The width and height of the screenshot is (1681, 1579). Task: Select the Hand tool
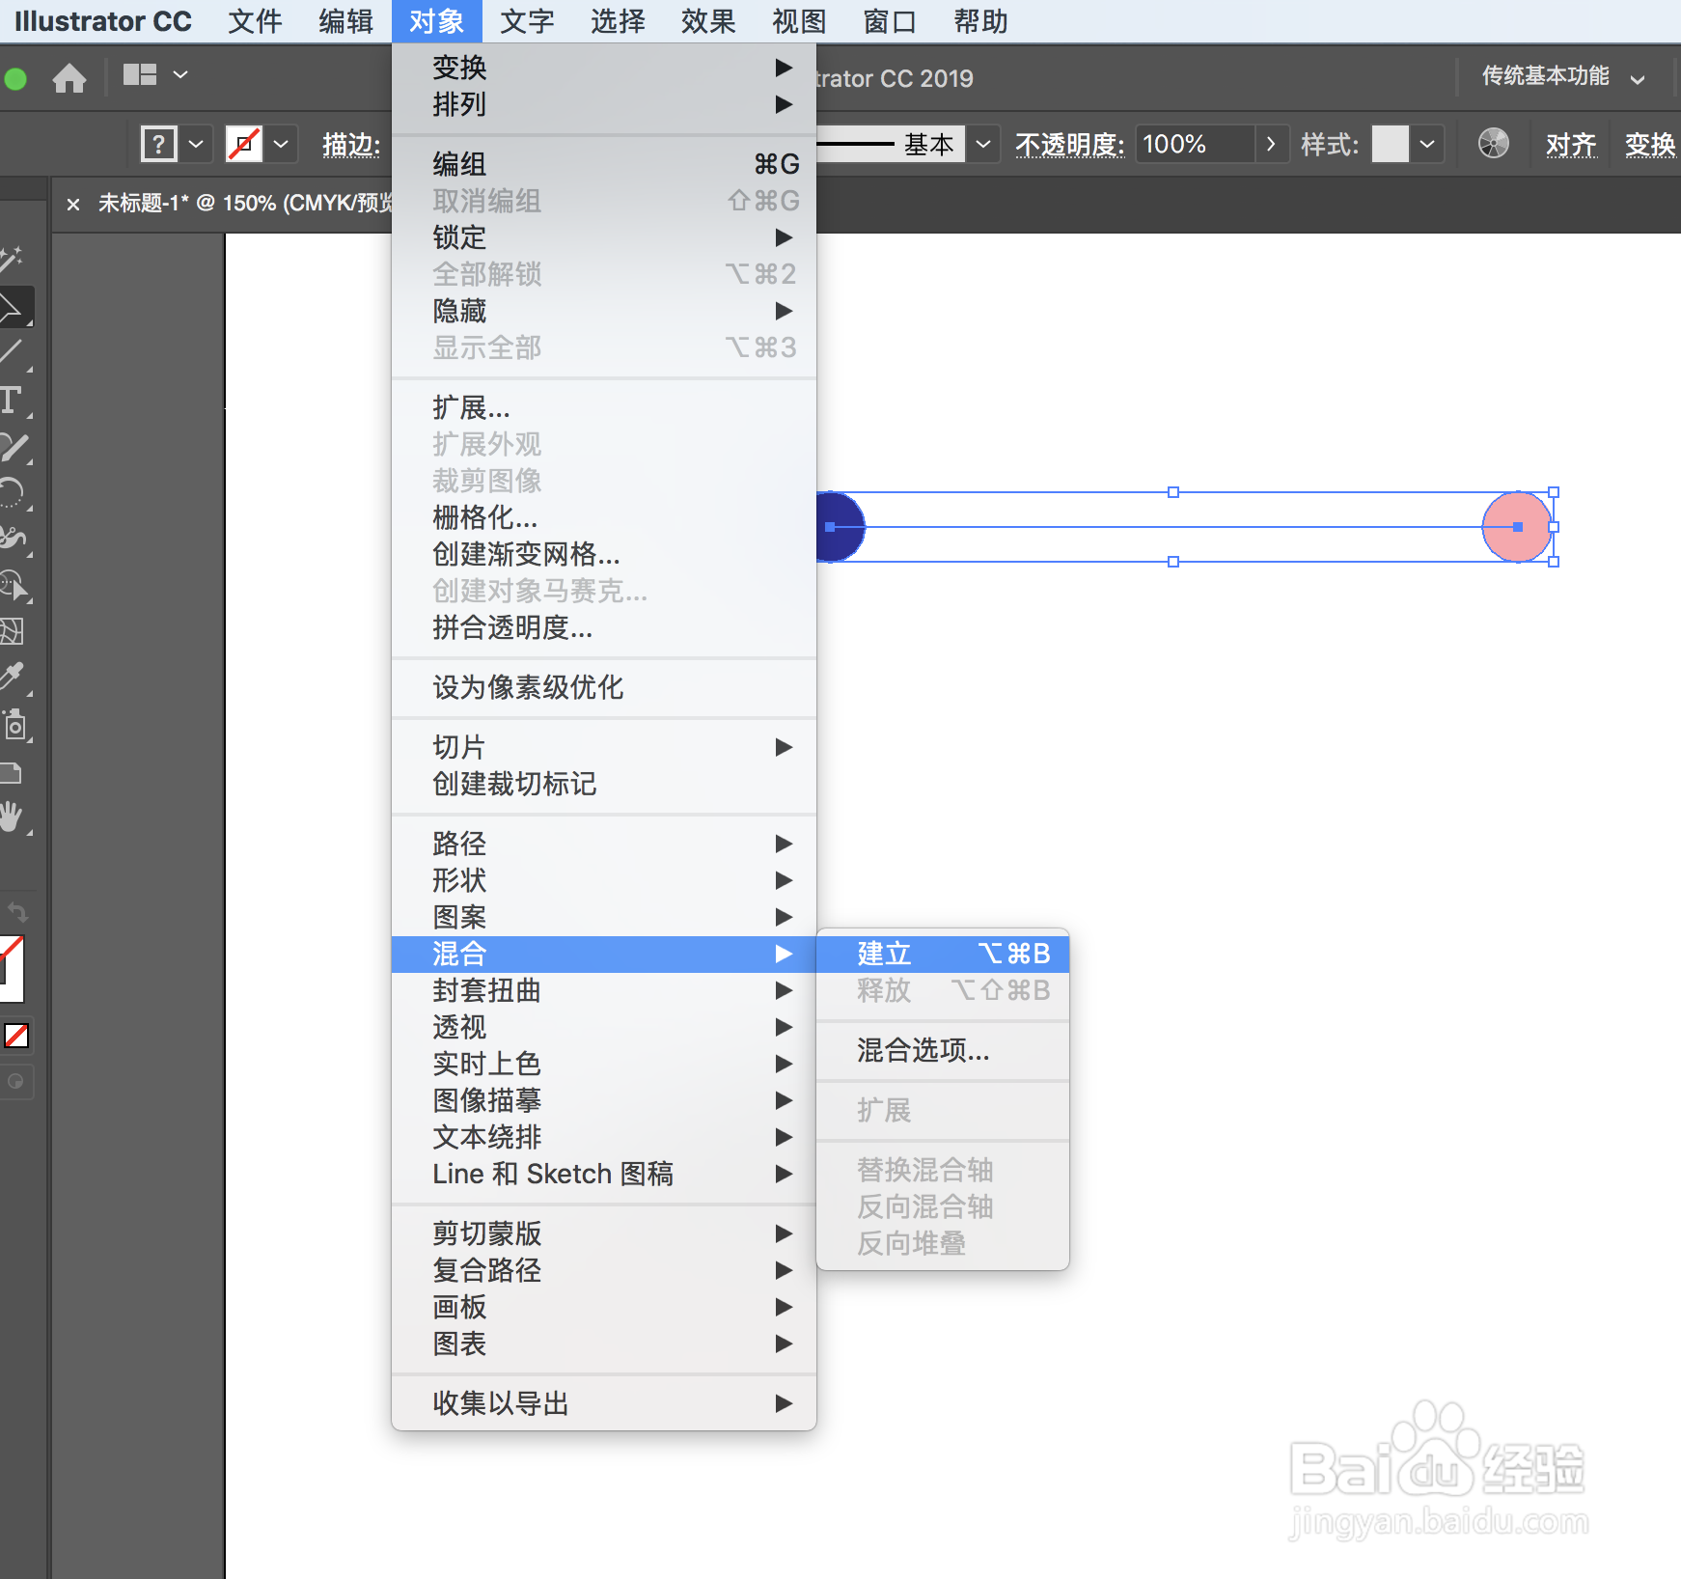tap(12, 817)
